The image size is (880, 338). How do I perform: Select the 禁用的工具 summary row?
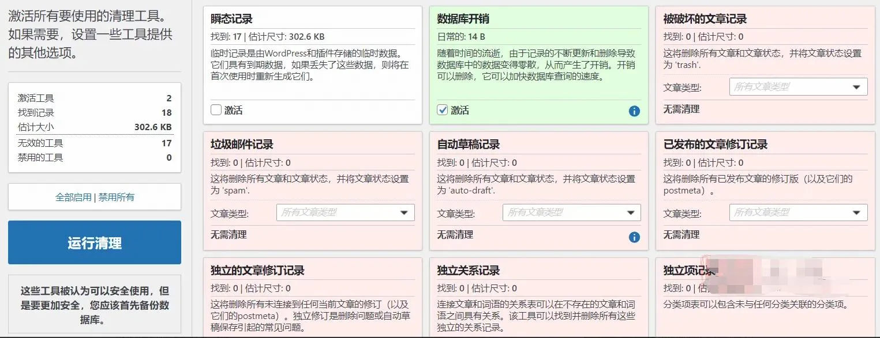pyautogui.click(x=94, y=158)
